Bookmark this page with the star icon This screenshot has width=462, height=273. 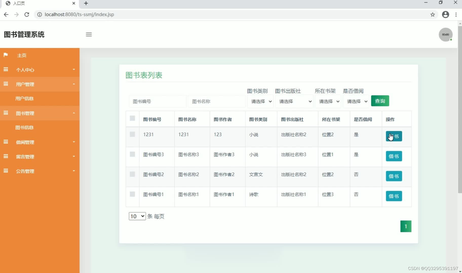(433, 14)
